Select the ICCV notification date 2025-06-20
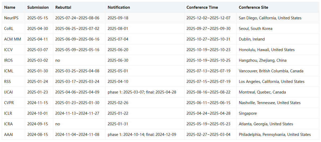Viewport: 321px width, 142px height. tap(118, 50)
